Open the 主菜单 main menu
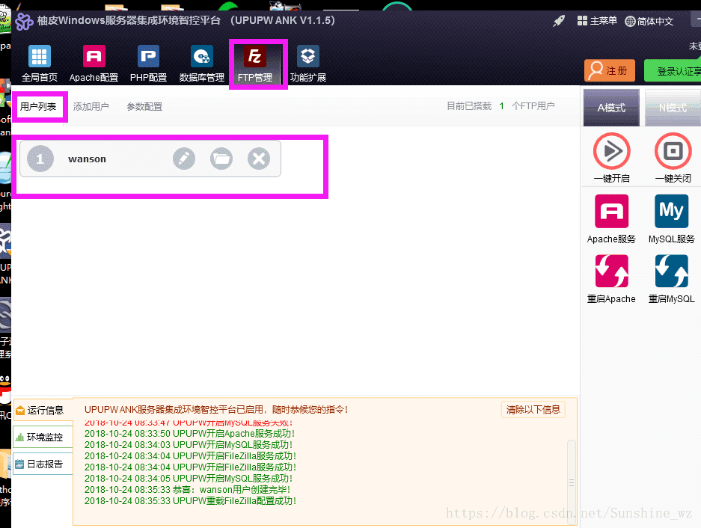This screenshot has width=701, height=528. point(597,20)
